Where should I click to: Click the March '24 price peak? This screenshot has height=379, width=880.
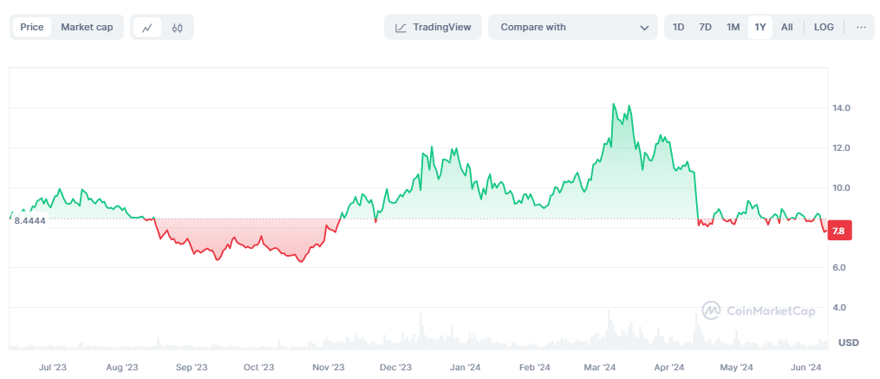[614, 105]
